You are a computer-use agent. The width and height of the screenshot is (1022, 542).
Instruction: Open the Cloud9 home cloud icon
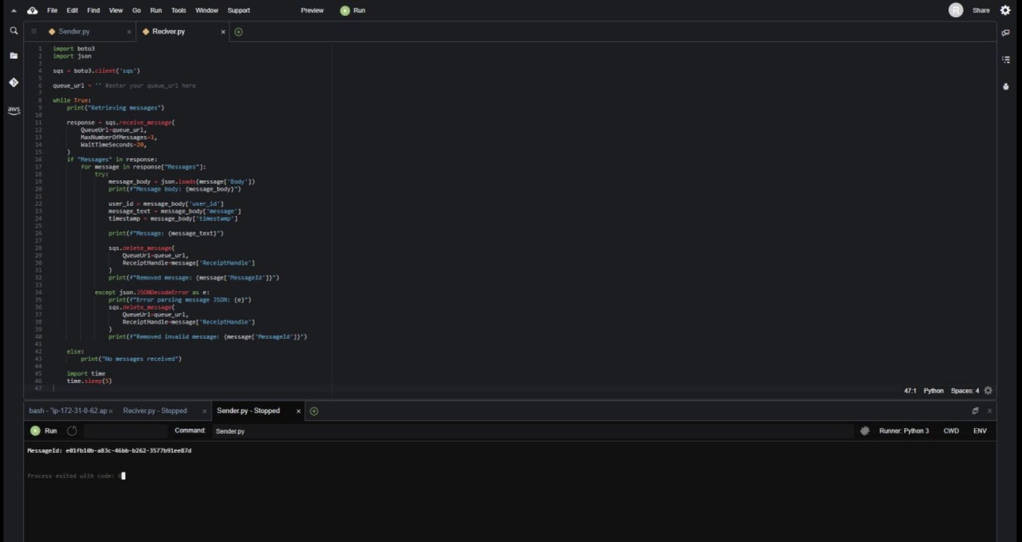point(32,10)
